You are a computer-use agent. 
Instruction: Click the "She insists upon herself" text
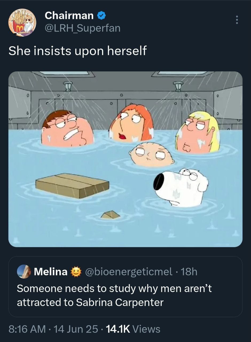[x=77, y=50]
